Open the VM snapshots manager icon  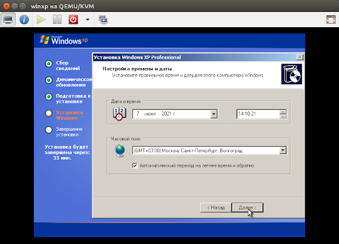[103, 20]
